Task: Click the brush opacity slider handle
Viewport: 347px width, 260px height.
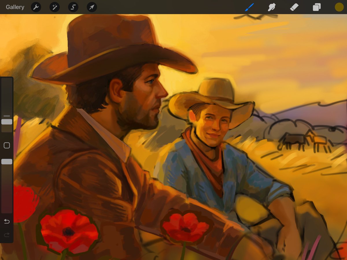Action: (7, 162)
